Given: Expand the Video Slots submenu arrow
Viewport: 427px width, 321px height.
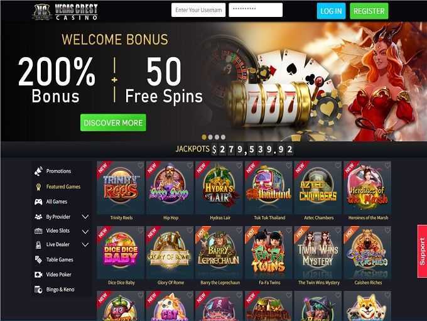Looking at the screenshot, I should (85, 232).
